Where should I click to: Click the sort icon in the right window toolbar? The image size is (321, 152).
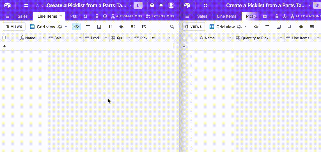(290, 27)
